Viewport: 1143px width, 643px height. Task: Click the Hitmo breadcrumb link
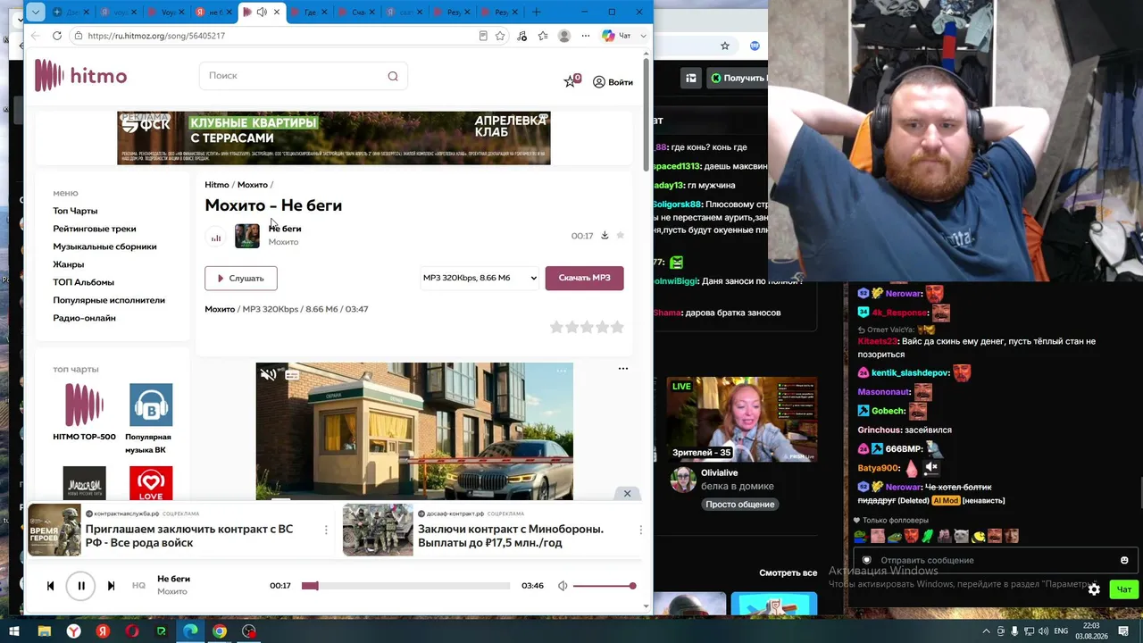point(217,185)
